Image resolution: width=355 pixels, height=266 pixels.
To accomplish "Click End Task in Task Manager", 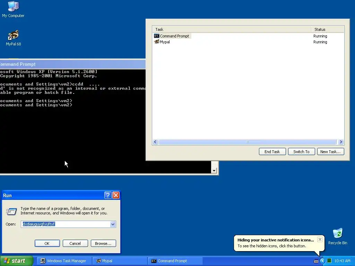I will (272, 152).
